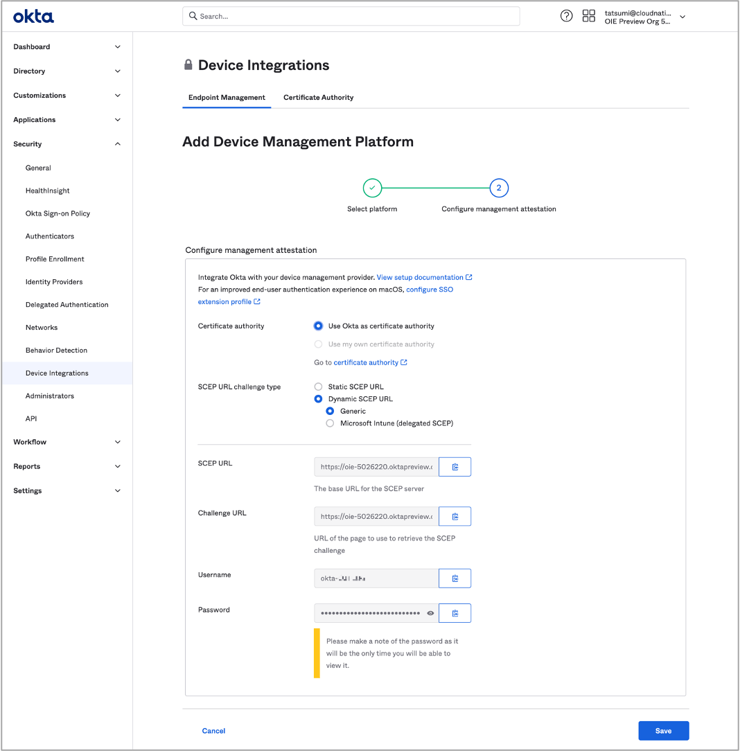The width and height of the screenshot is (740, 751).
Task: Click the Okta logo in the header
Action: tap(33, 15)
